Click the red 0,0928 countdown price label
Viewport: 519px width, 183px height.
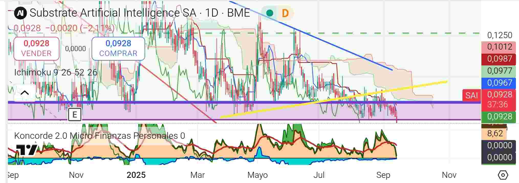point(499,99)
